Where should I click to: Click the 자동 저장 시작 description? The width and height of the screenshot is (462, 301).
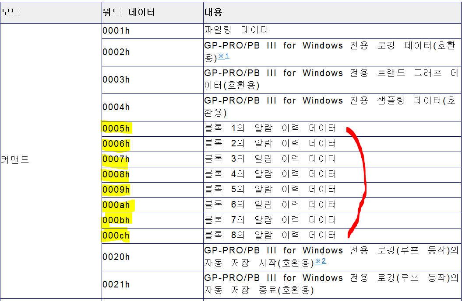[x=332, y=256]
